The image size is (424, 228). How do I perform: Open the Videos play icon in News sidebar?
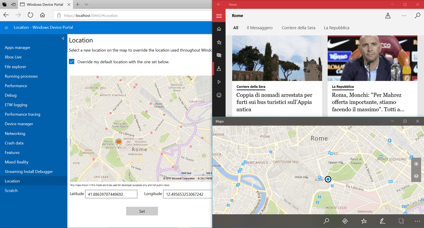point(219,82)
